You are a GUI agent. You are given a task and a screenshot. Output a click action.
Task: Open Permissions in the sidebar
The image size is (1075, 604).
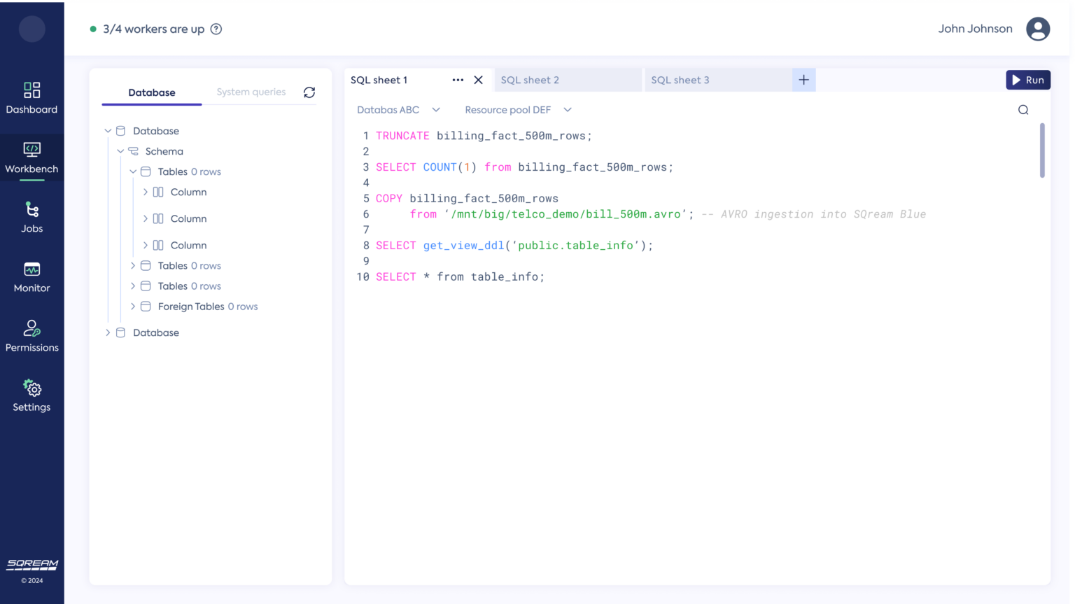pyautogui.click(x=31, y=336)
